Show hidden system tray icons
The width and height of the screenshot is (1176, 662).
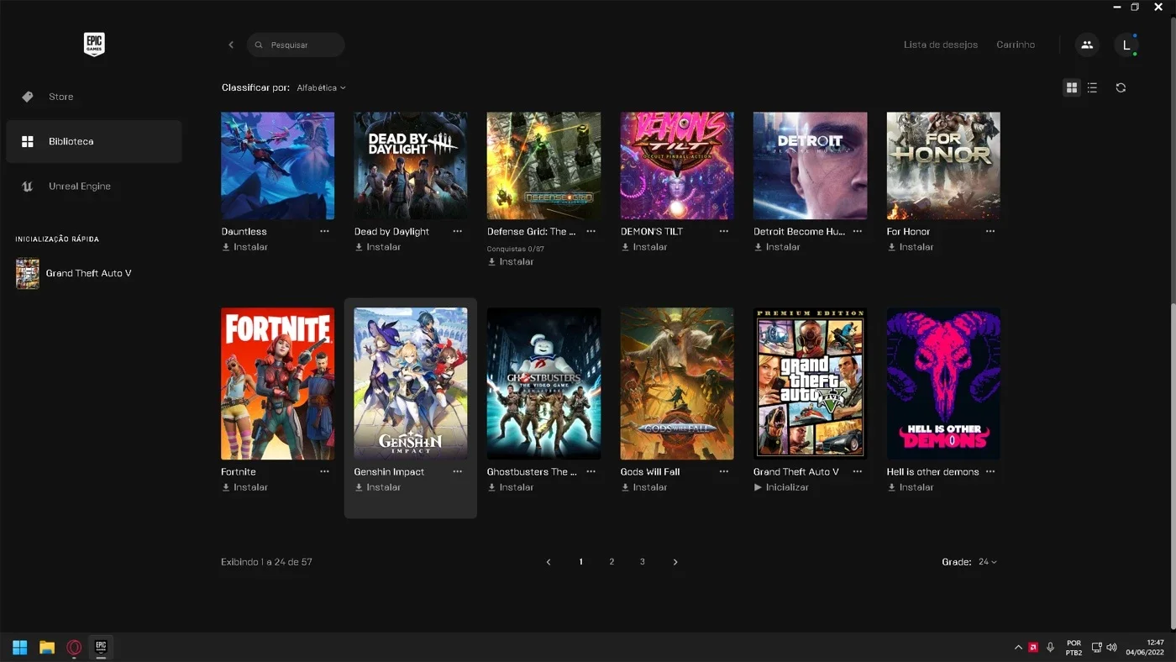[1018, 648]
